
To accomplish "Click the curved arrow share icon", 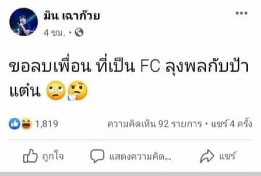I will coord(207,156).
